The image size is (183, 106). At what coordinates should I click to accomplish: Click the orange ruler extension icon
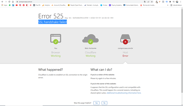point(160,2)
